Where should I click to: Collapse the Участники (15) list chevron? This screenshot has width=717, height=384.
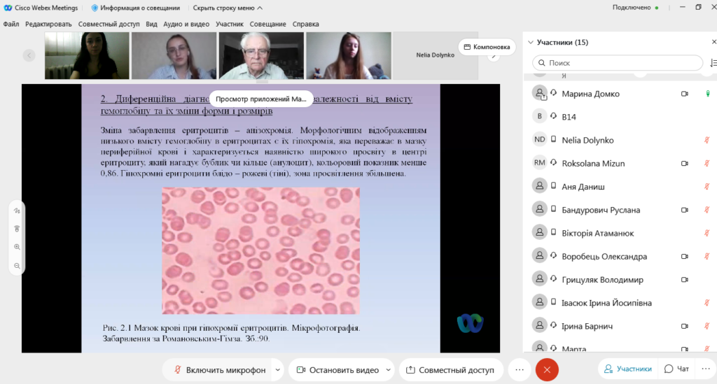point(531,43)
